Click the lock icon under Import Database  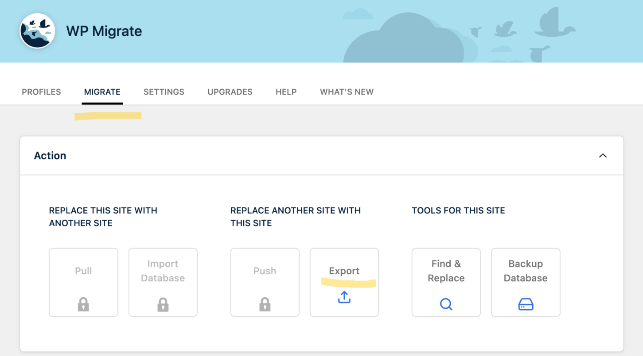click(163, 304)
